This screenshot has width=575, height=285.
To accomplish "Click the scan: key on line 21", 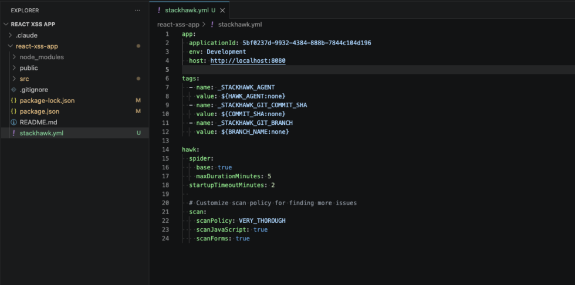I will pos(198,212).
